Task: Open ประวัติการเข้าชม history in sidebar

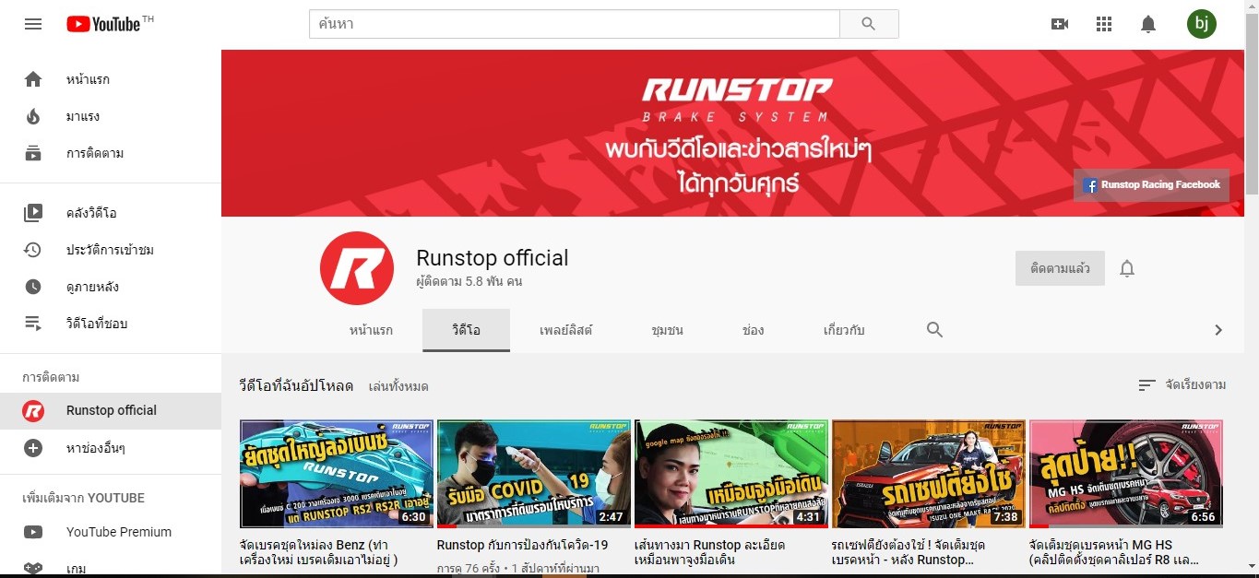Action: [111, 250]
